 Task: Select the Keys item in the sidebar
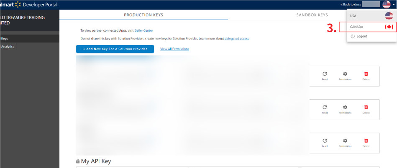tap(30, 39)
